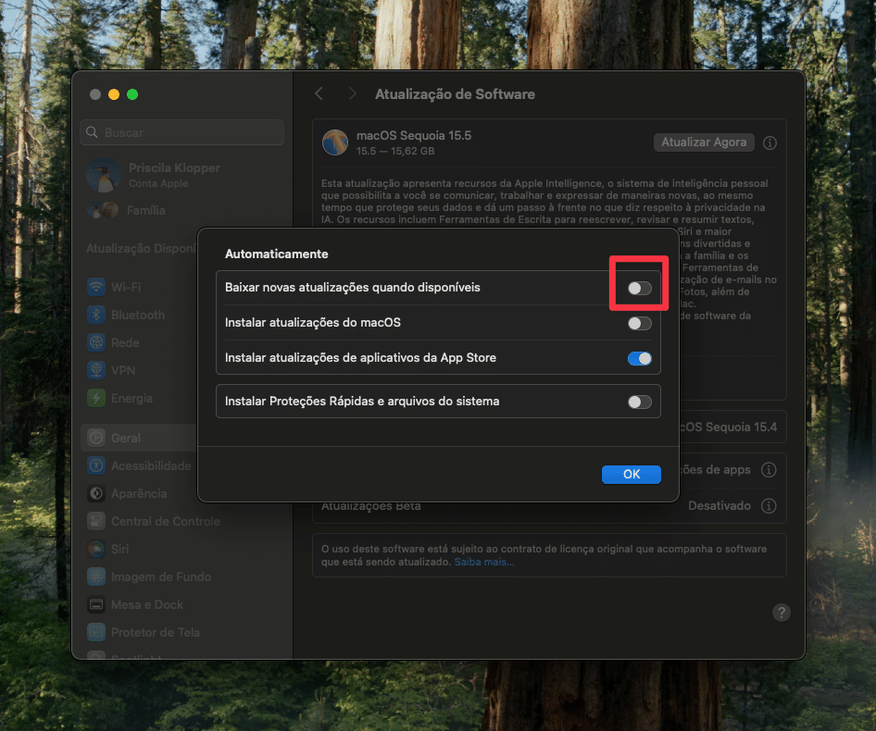Click the Energia lightning icon
This screenshot has height=731, width=876.
pyautogui.click(x=96, y=398)
